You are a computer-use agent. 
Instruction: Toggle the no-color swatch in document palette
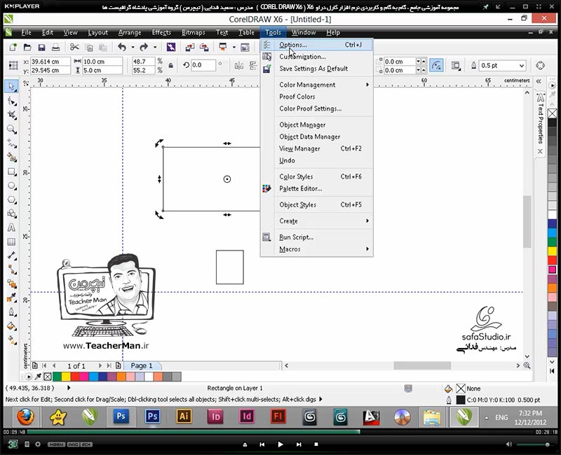(48, 377)
